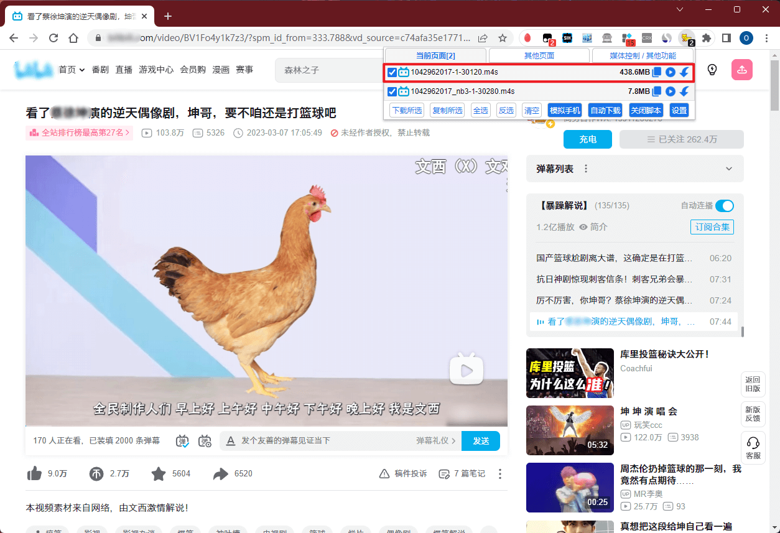
Task: Collapse the 弹幕列表 panel chevron
Action: (x=728, y=169)
